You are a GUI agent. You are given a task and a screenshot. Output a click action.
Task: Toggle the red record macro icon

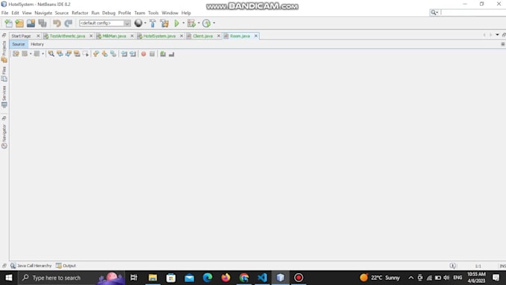point(144,53)
